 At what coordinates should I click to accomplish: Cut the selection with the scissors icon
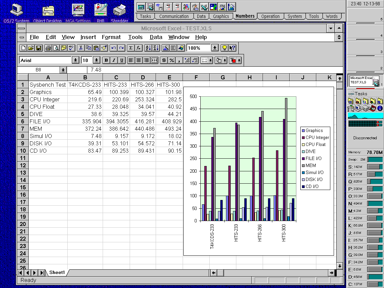(x=81, y=48)
